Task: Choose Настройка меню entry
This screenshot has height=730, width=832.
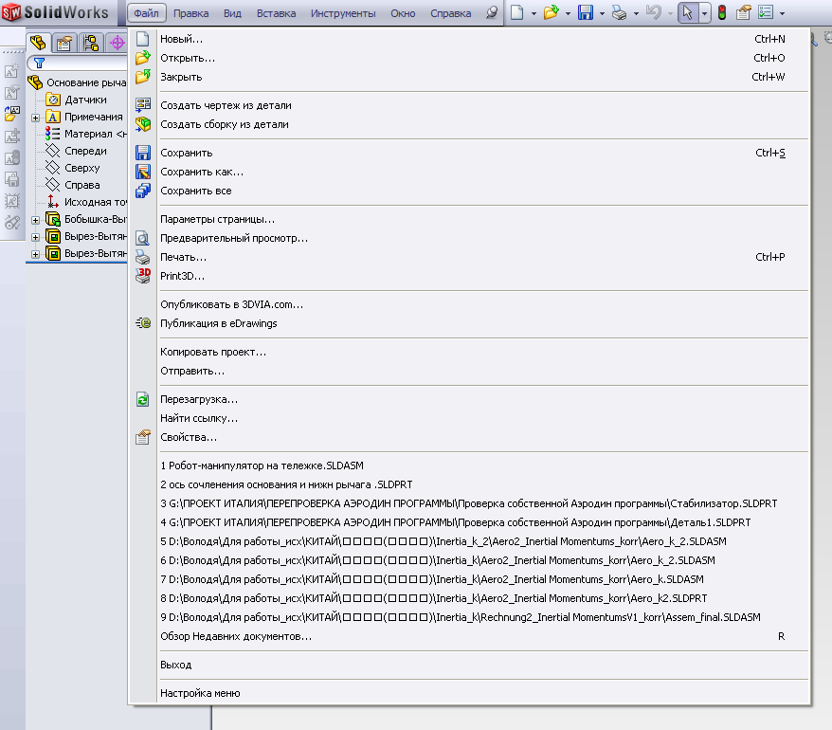Action: (x=468, y=693)
